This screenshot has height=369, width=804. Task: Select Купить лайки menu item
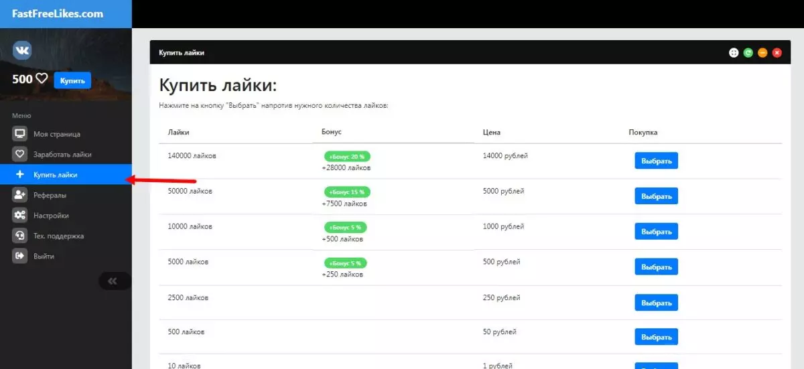(66, 175)
